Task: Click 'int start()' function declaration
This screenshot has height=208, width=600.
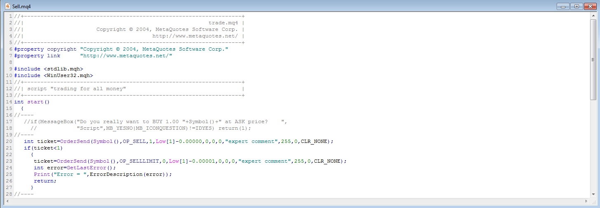Action: (31, 102)
